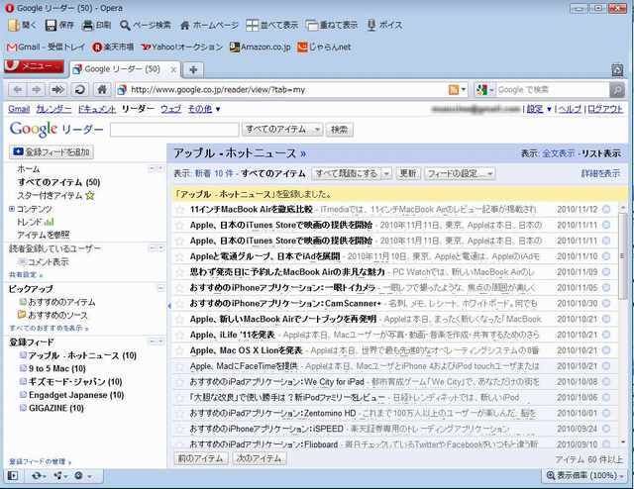This screenshot has height=489, width=634.
Task: Star the 11インチMacBook Air item
Action: (x=179, y=209)
